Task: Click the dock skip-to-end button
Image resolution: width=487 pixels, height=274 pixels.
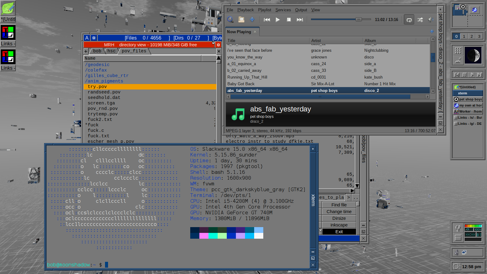Action: [x=480, y=75]
